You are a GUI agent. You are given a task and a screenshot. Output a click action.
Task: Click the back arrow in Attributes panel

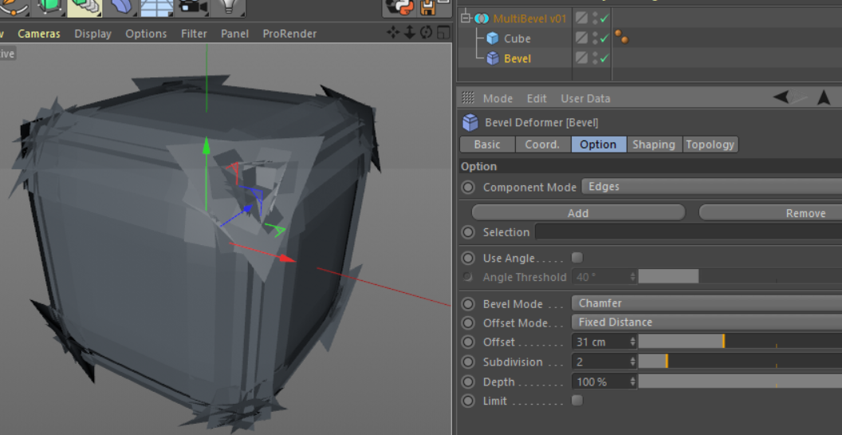782,97
